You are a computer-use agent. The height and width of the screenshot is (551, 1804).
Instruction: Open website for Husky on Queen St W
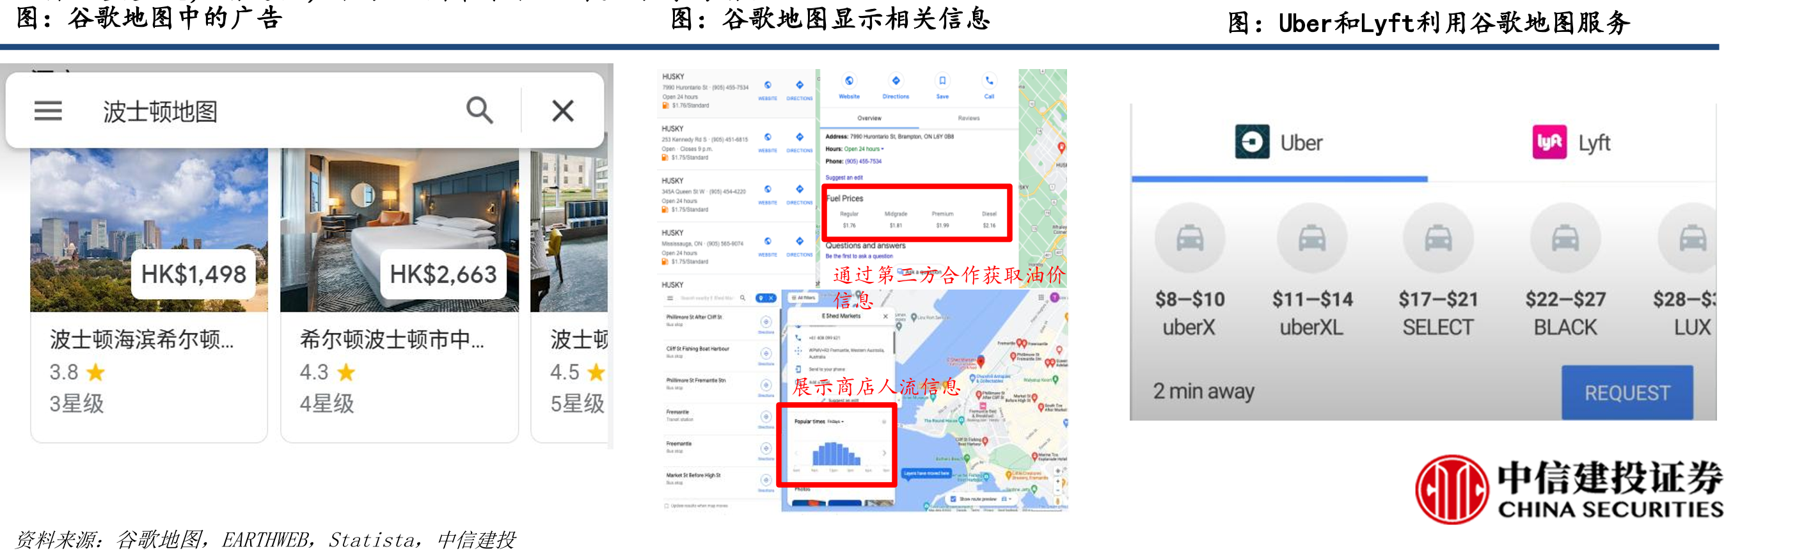[x=768, y=194]
